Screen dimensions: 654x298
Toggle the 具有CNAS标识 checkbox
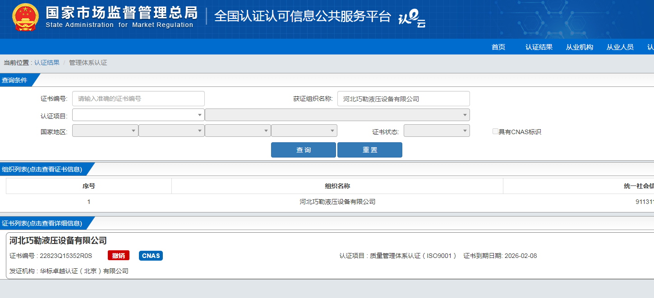495,131
